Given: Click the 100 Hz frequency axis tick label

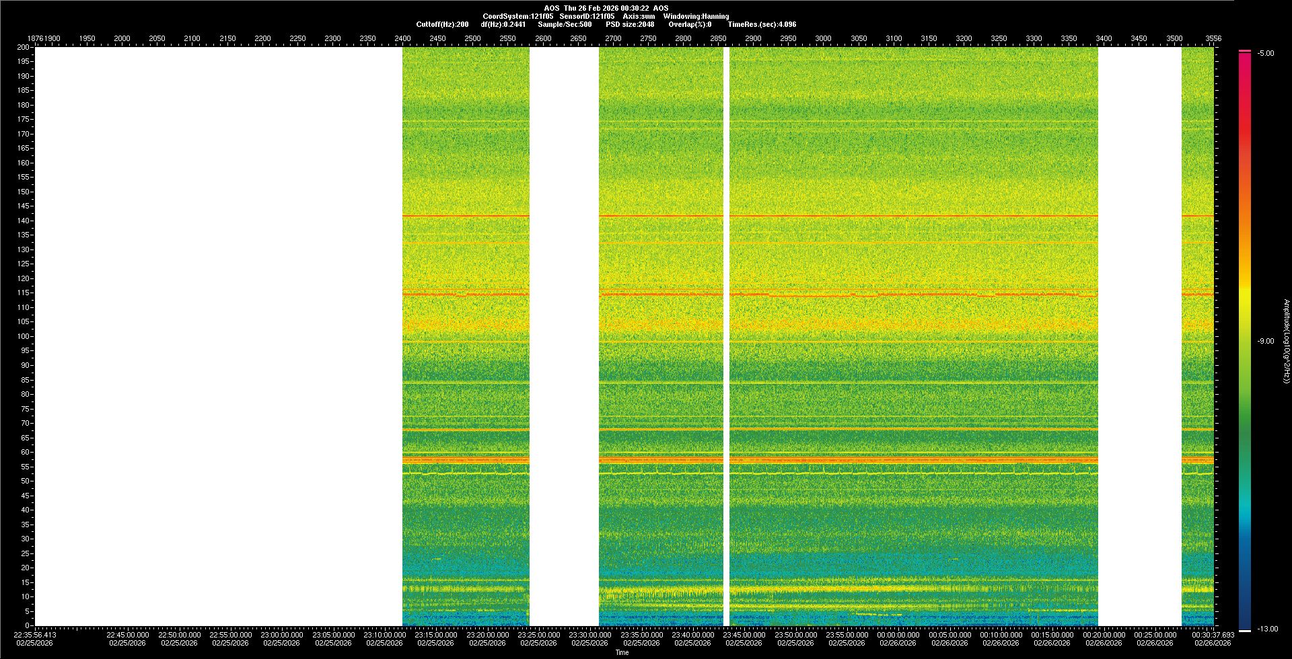Looking at the screenshot, I should coord(24,336).
